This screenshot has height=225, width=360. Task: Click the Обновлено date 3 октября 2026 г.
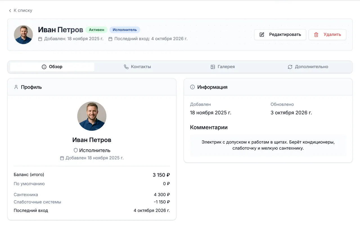tap(291, 113)
